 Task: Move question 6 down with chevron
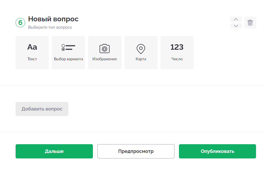tap(236, 26)
